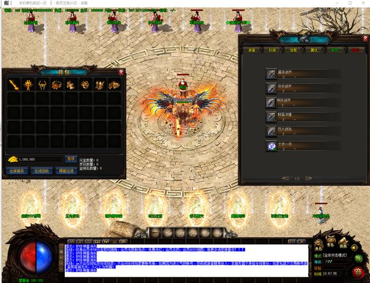Close the character skills panel

tap(366, 38)
